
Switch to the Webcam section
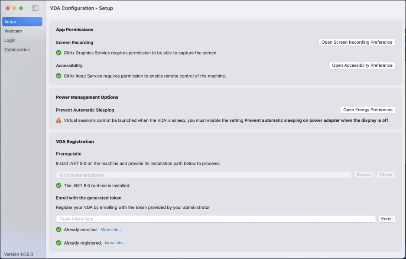(x=13, y=31)
